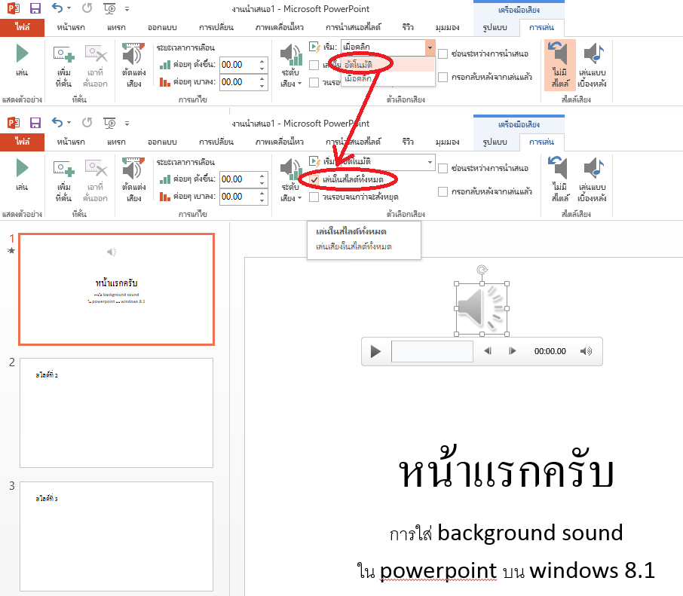Click เล่นแบบเบื้องหลัง play in background, lower ribbon
683x596 pixels.
tap(593, 180)
